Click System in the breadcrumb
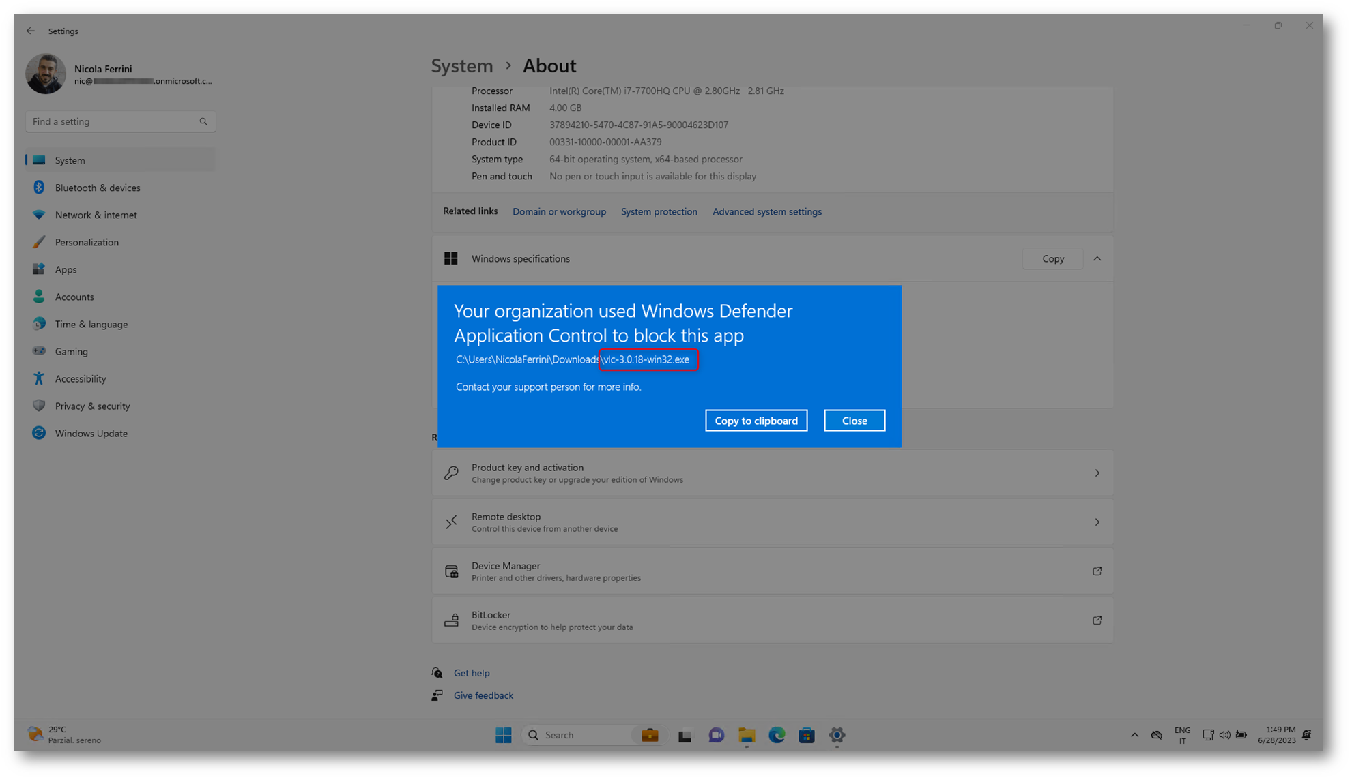1352x780 pixels. point(462,65)
